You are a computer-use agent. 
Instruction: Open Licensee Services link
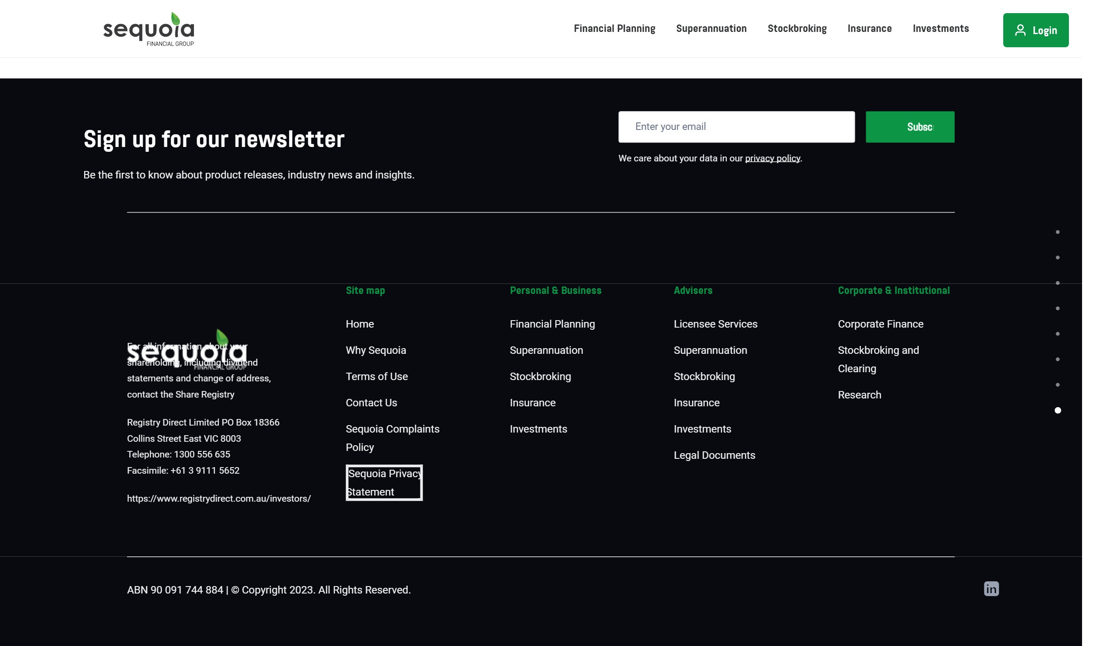[x=715, y=324]
